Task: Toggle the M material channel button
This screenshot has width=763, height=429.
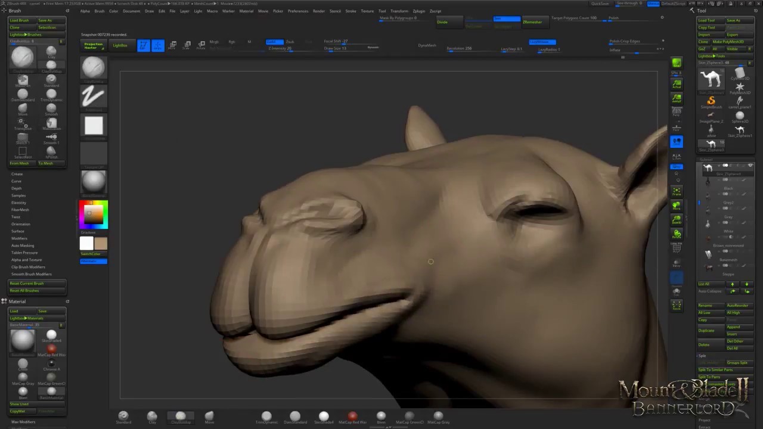Action: coord(249,42)
